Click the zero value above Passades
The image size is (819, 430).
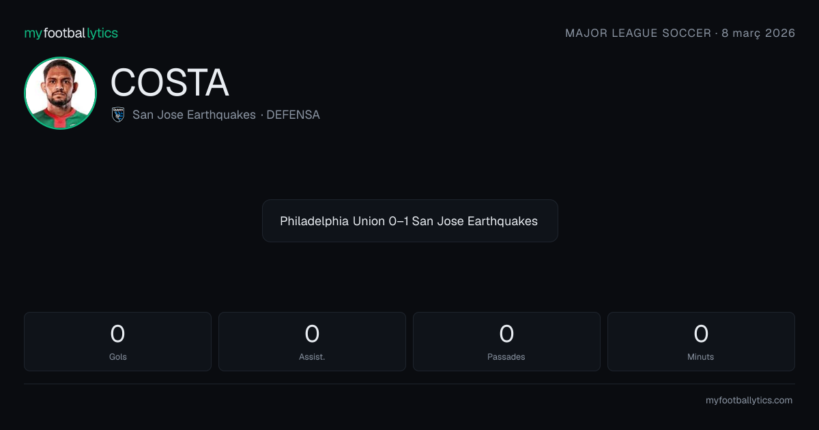pyautogui.click(x=506, y=334)
